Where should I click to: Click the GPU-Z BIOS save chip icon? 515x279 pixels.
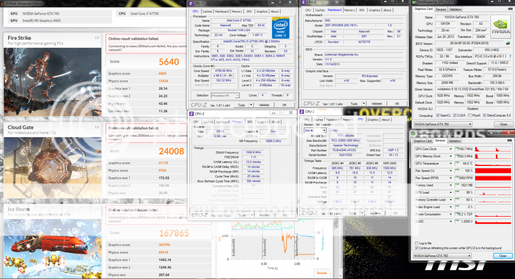click(x=507, y=44)
